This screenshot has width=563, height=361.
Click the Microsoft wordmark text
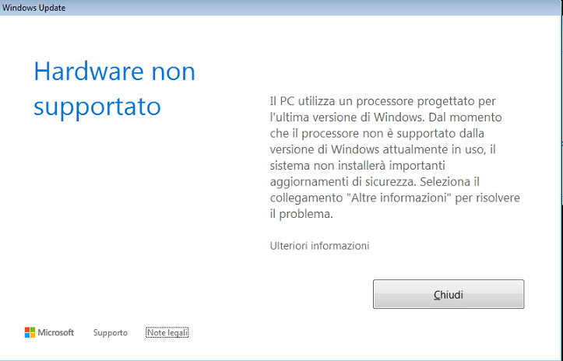tap(55, 332)
